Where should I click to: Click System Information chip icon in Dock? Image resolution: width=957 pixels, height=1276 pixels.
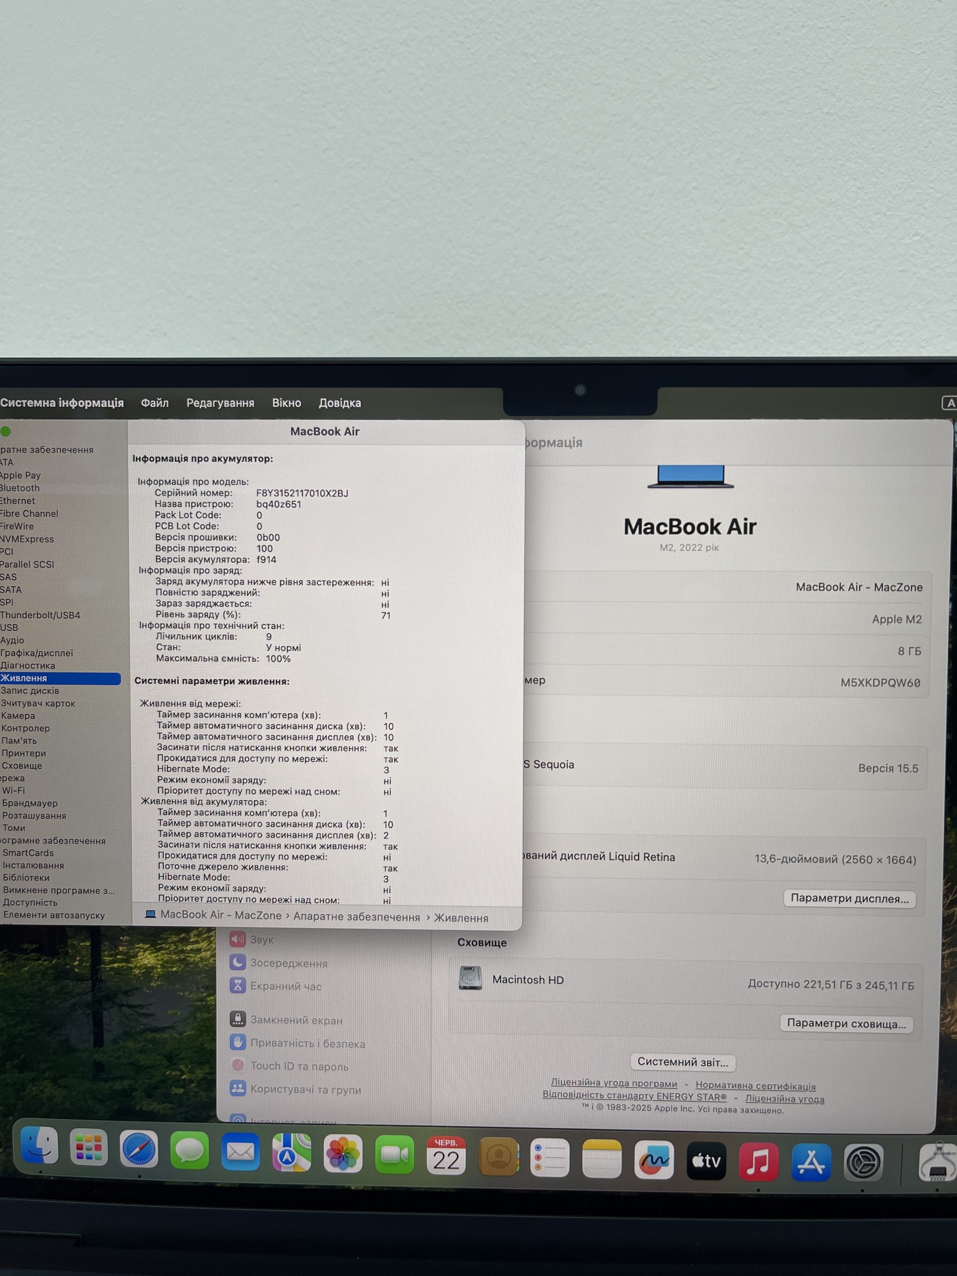click(x=938, y=1162)
